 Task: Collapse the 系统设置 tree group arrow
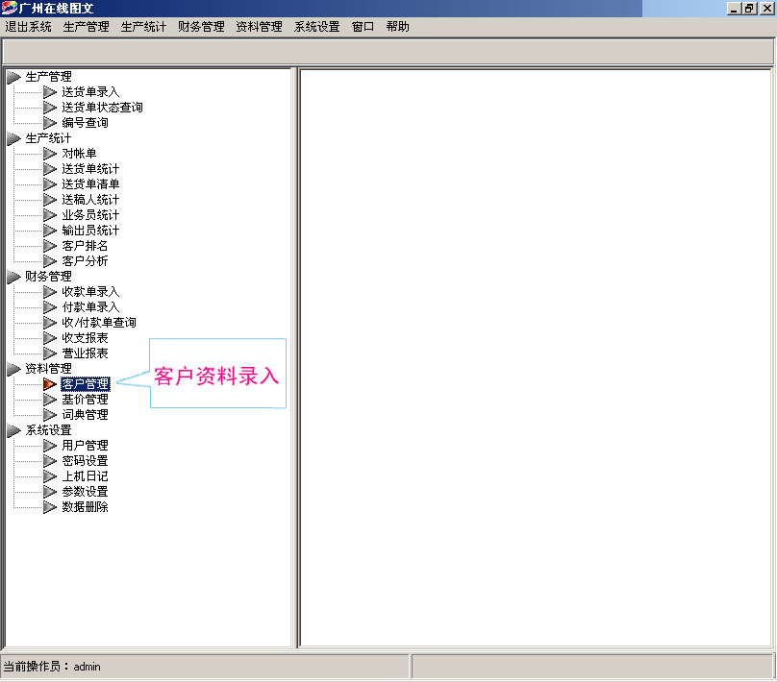click(x=13, y=429)
